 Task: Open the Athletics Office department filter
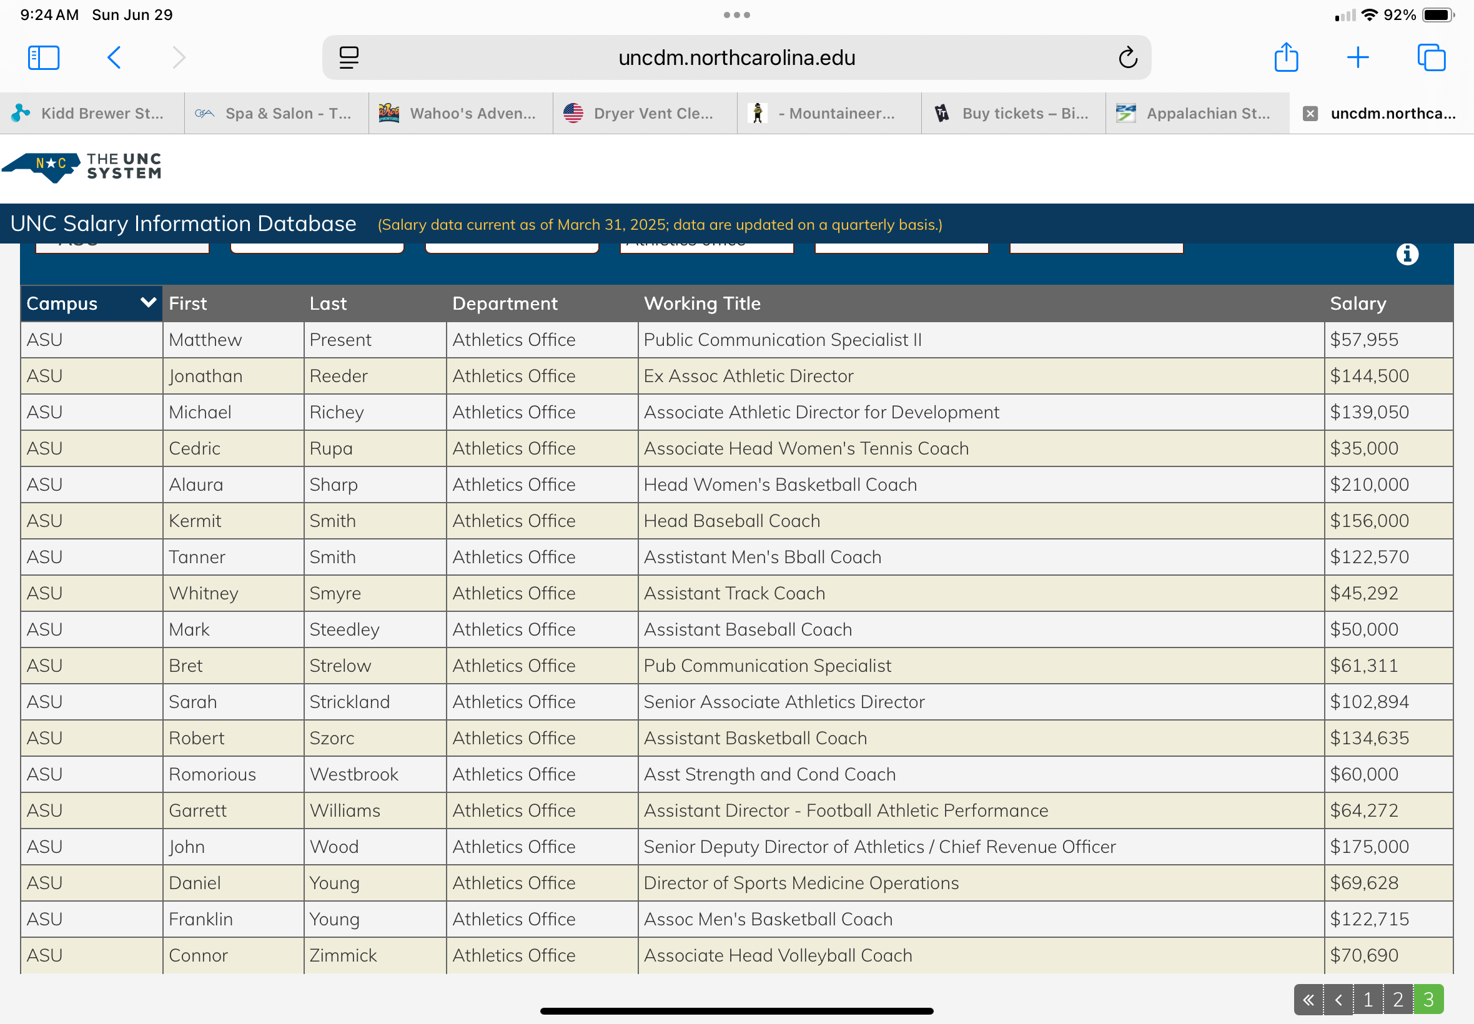tap(706, 247)
